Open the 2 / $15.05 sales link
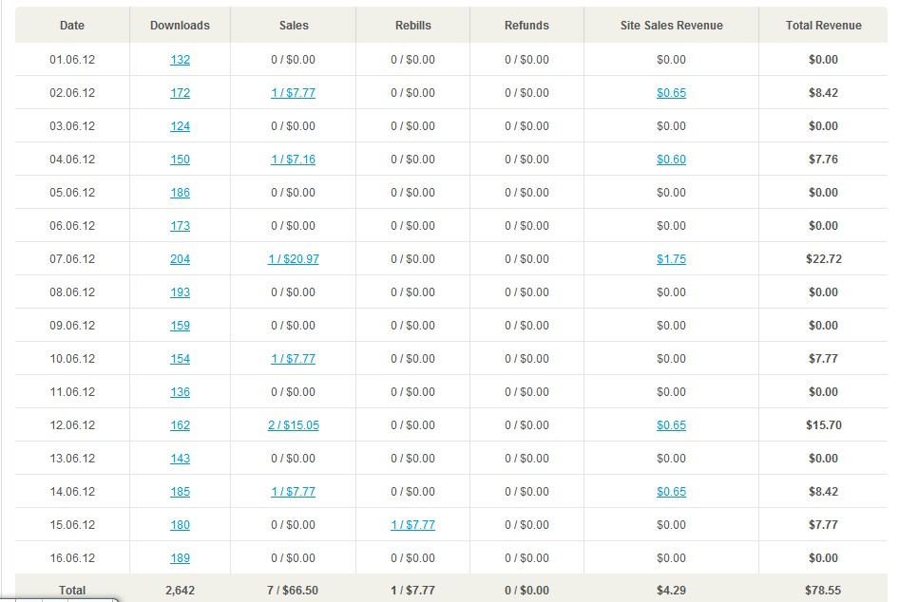 click(293, 425)
